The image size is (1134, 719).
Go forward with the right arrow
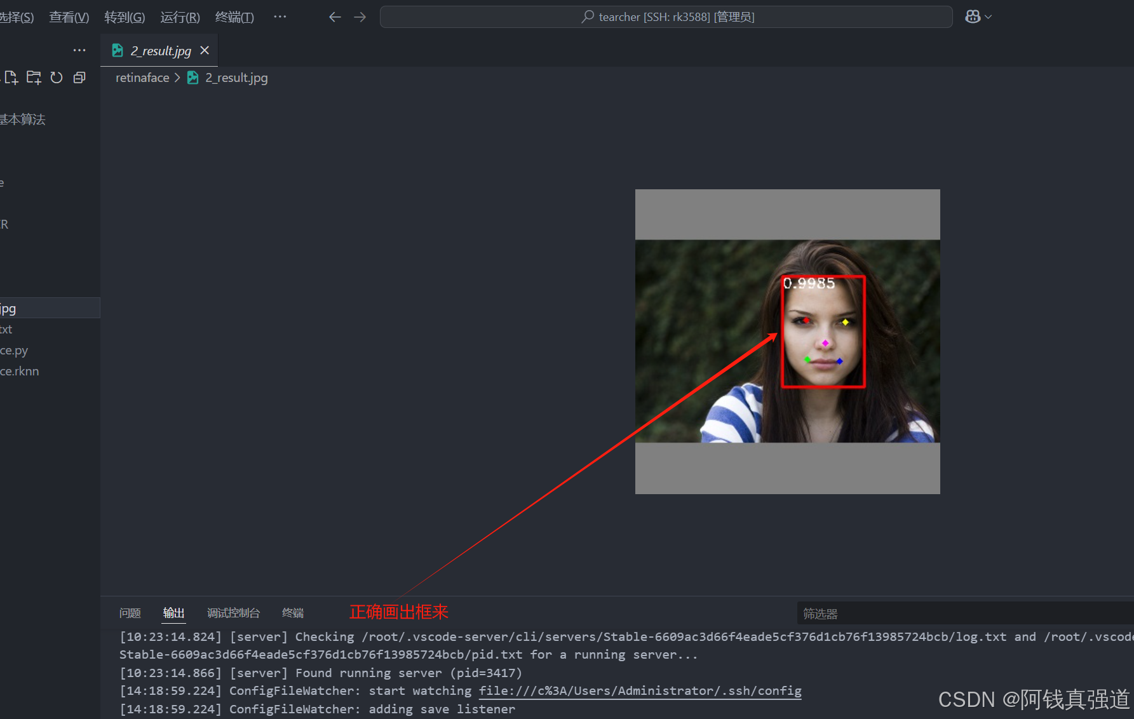(x=360, y=17)
